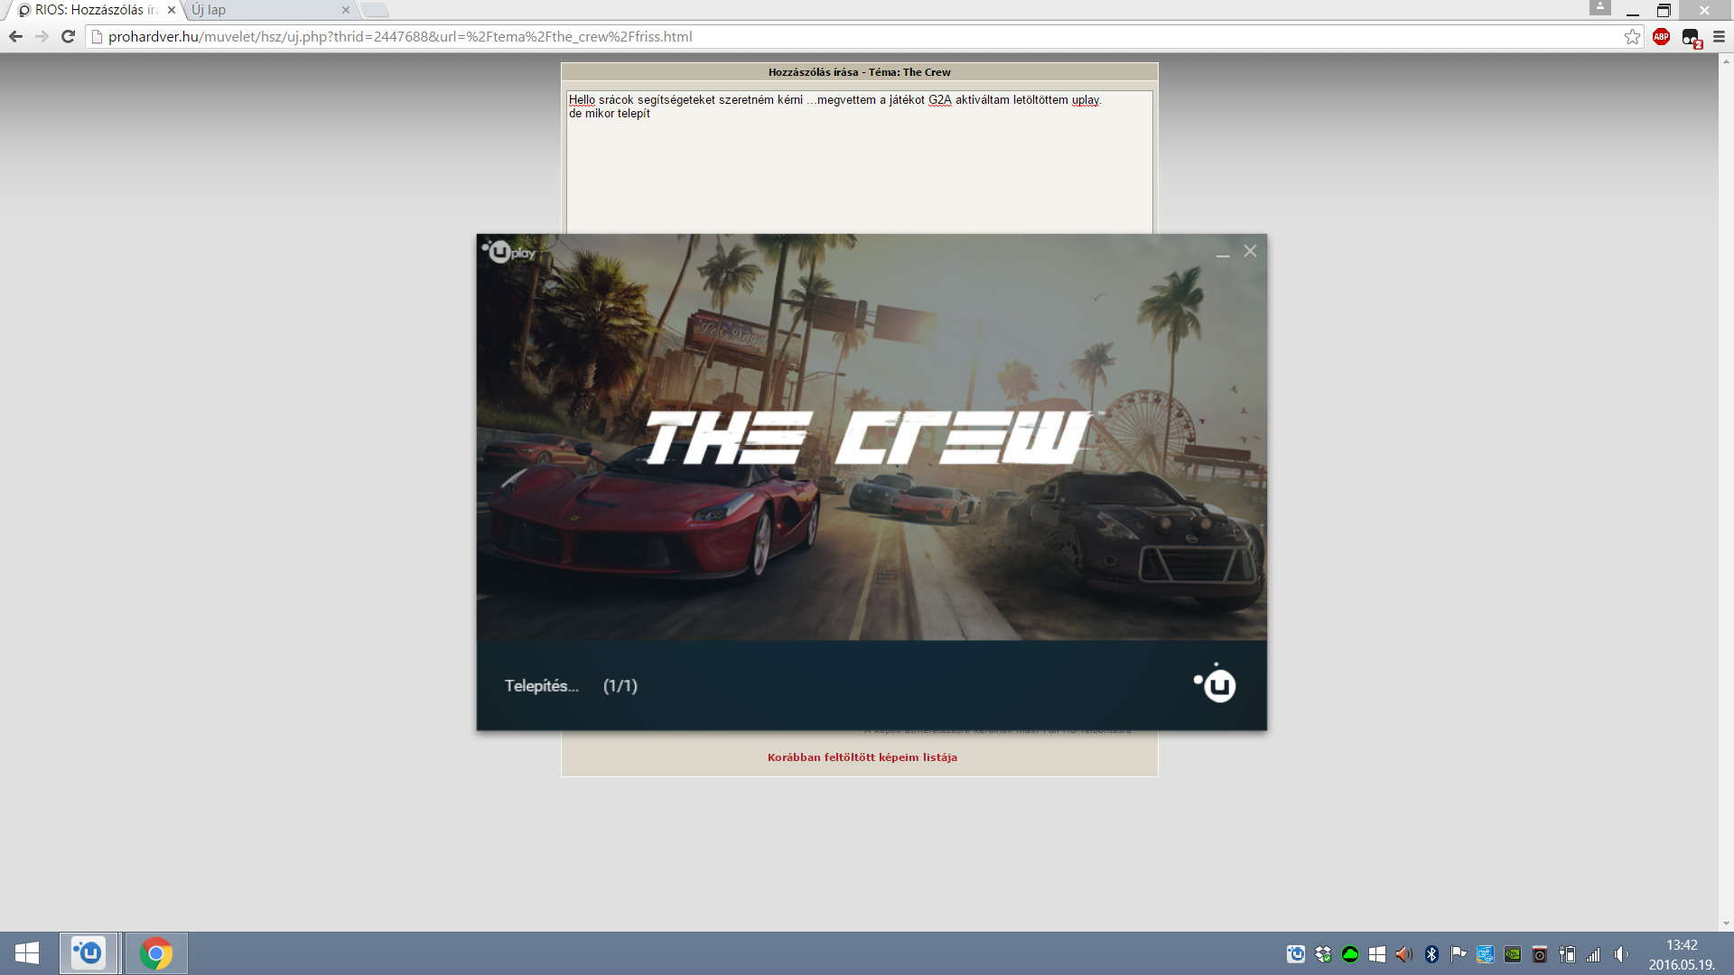Open the volume speaker tray control

(1621, 954)
